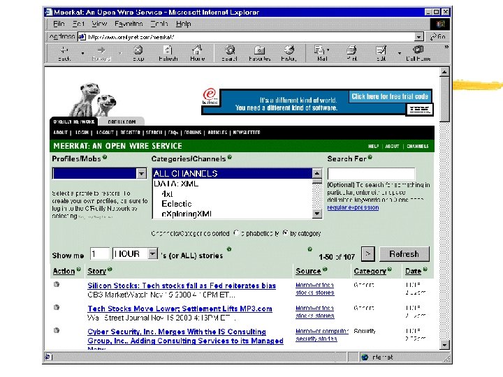The width and height of the screenshot is (503, 377).
Task: Click the Stop toolbar icon
Action: 138,50
